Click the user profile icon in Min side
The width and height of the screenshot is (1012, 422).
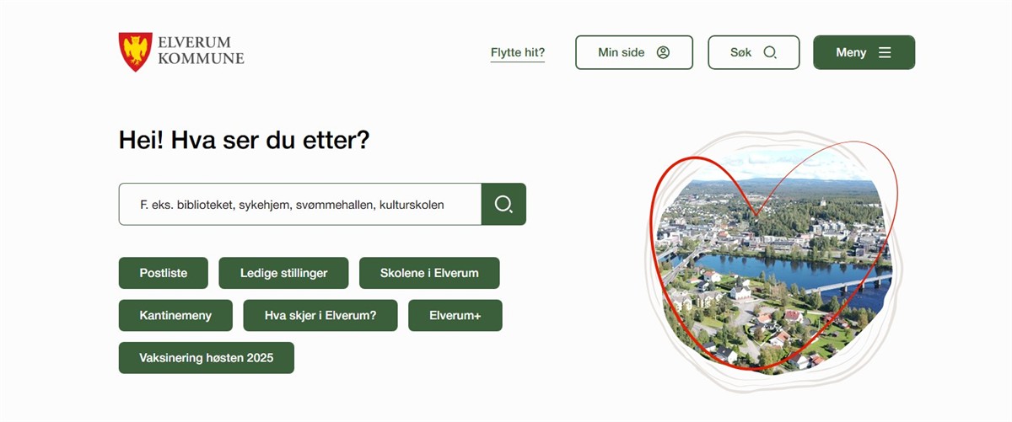coord(663,52)
